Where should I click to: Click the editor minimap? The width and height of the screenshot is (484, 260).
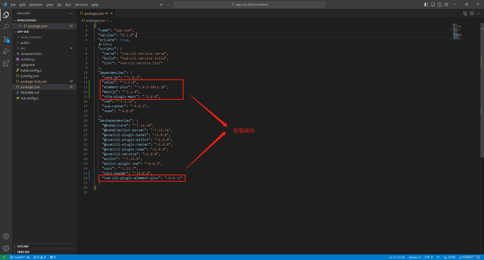coord(458,31)
